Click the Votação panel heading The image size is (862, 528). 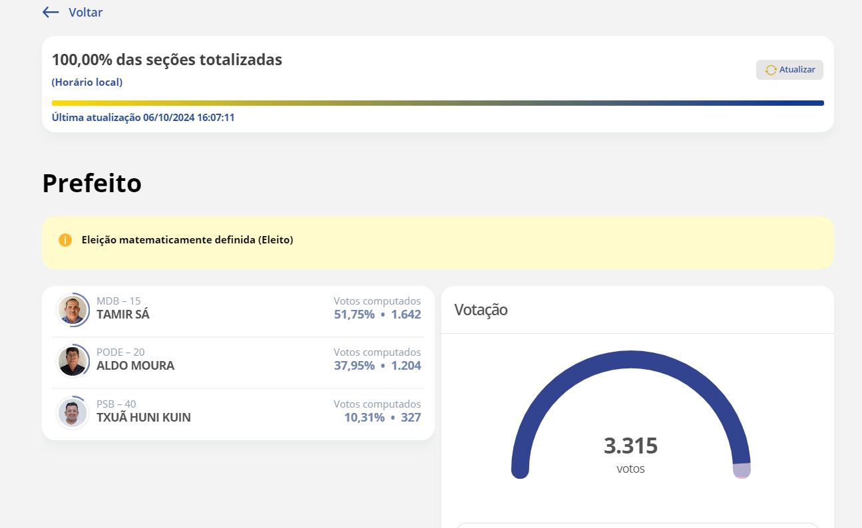coord(481,310)
